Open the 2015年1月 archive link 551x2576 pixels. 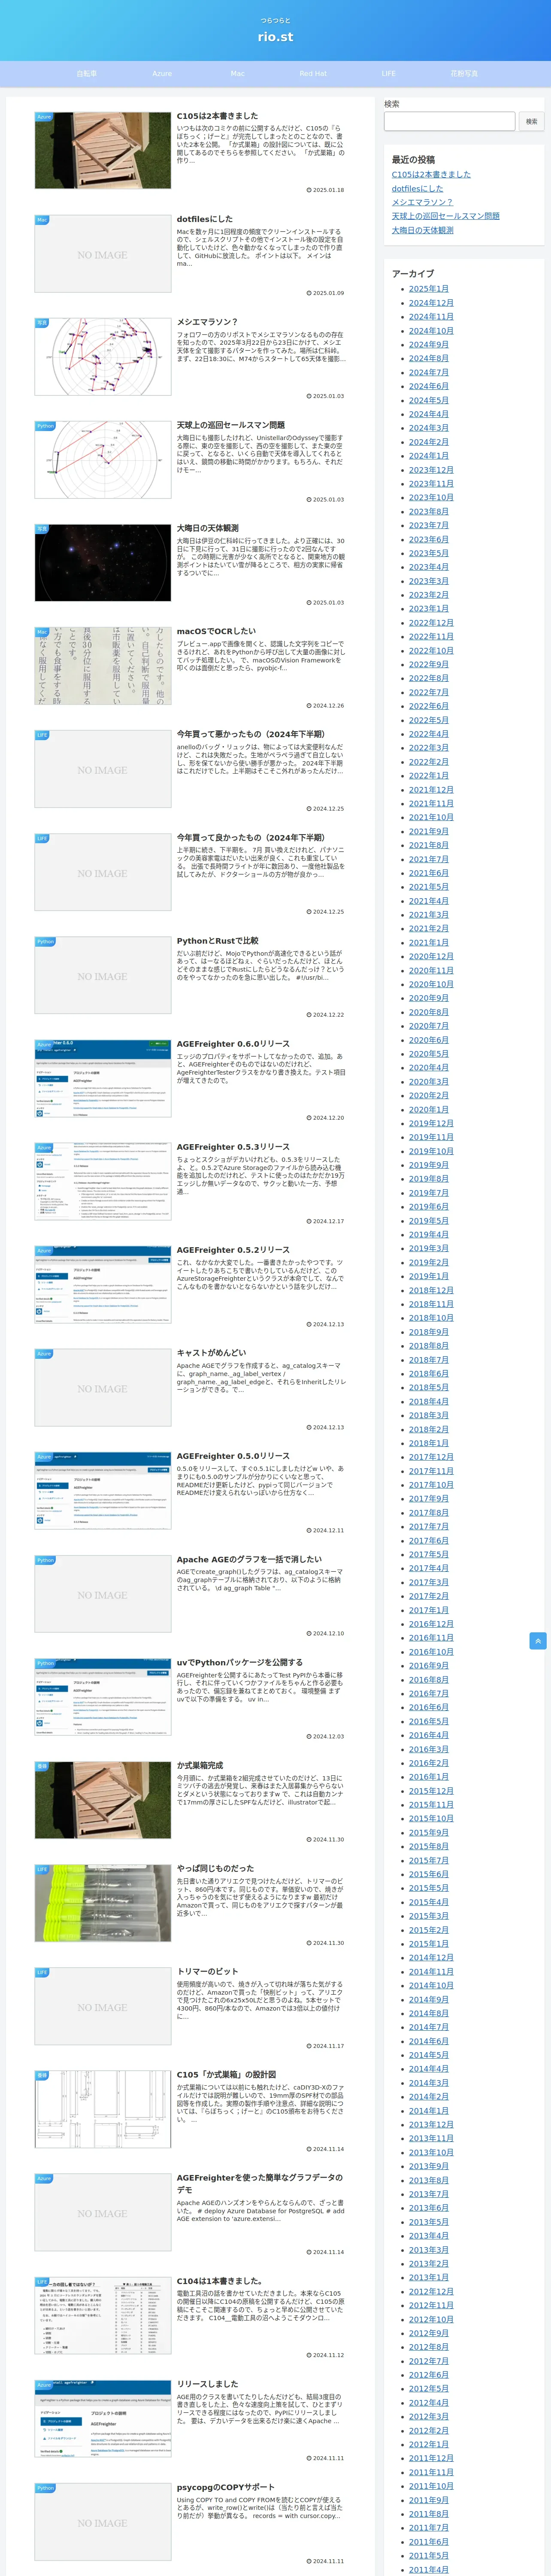(x=429, y=1944)
